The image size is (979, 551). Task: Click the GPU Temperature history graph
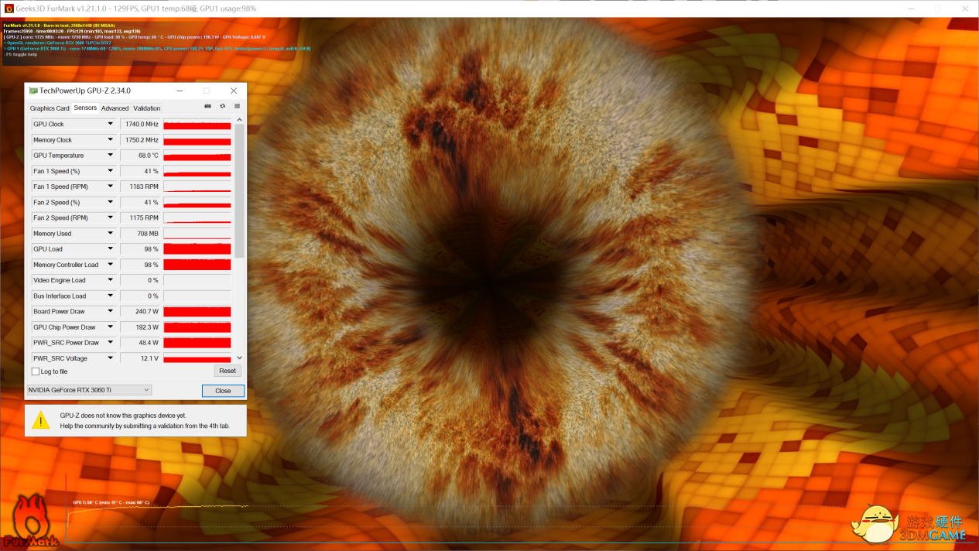pos(197,156)
